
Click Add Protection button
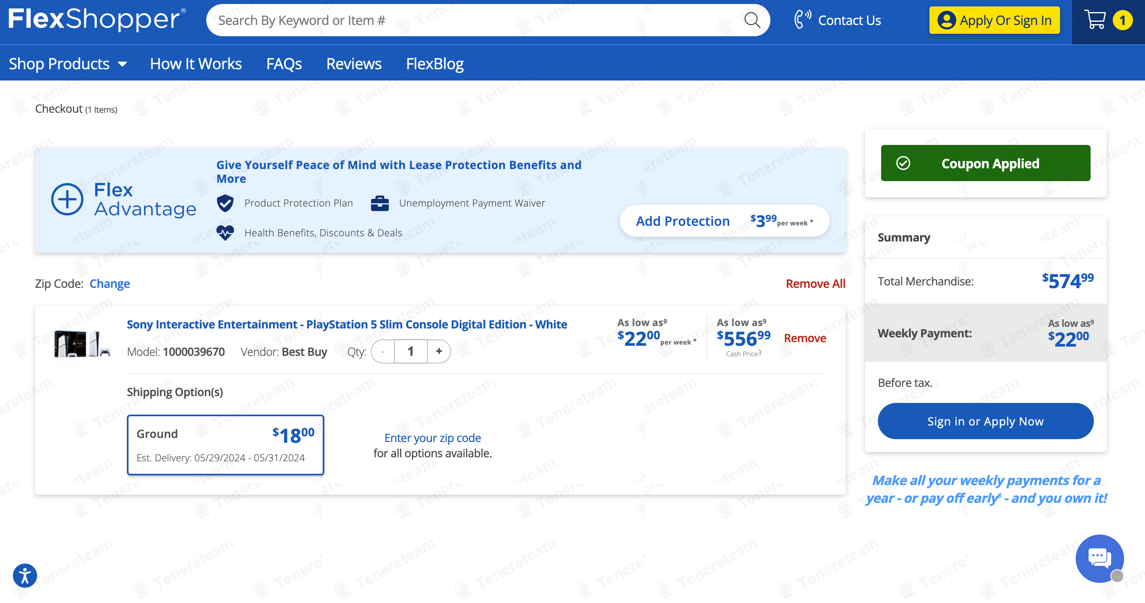pos(724,221)
